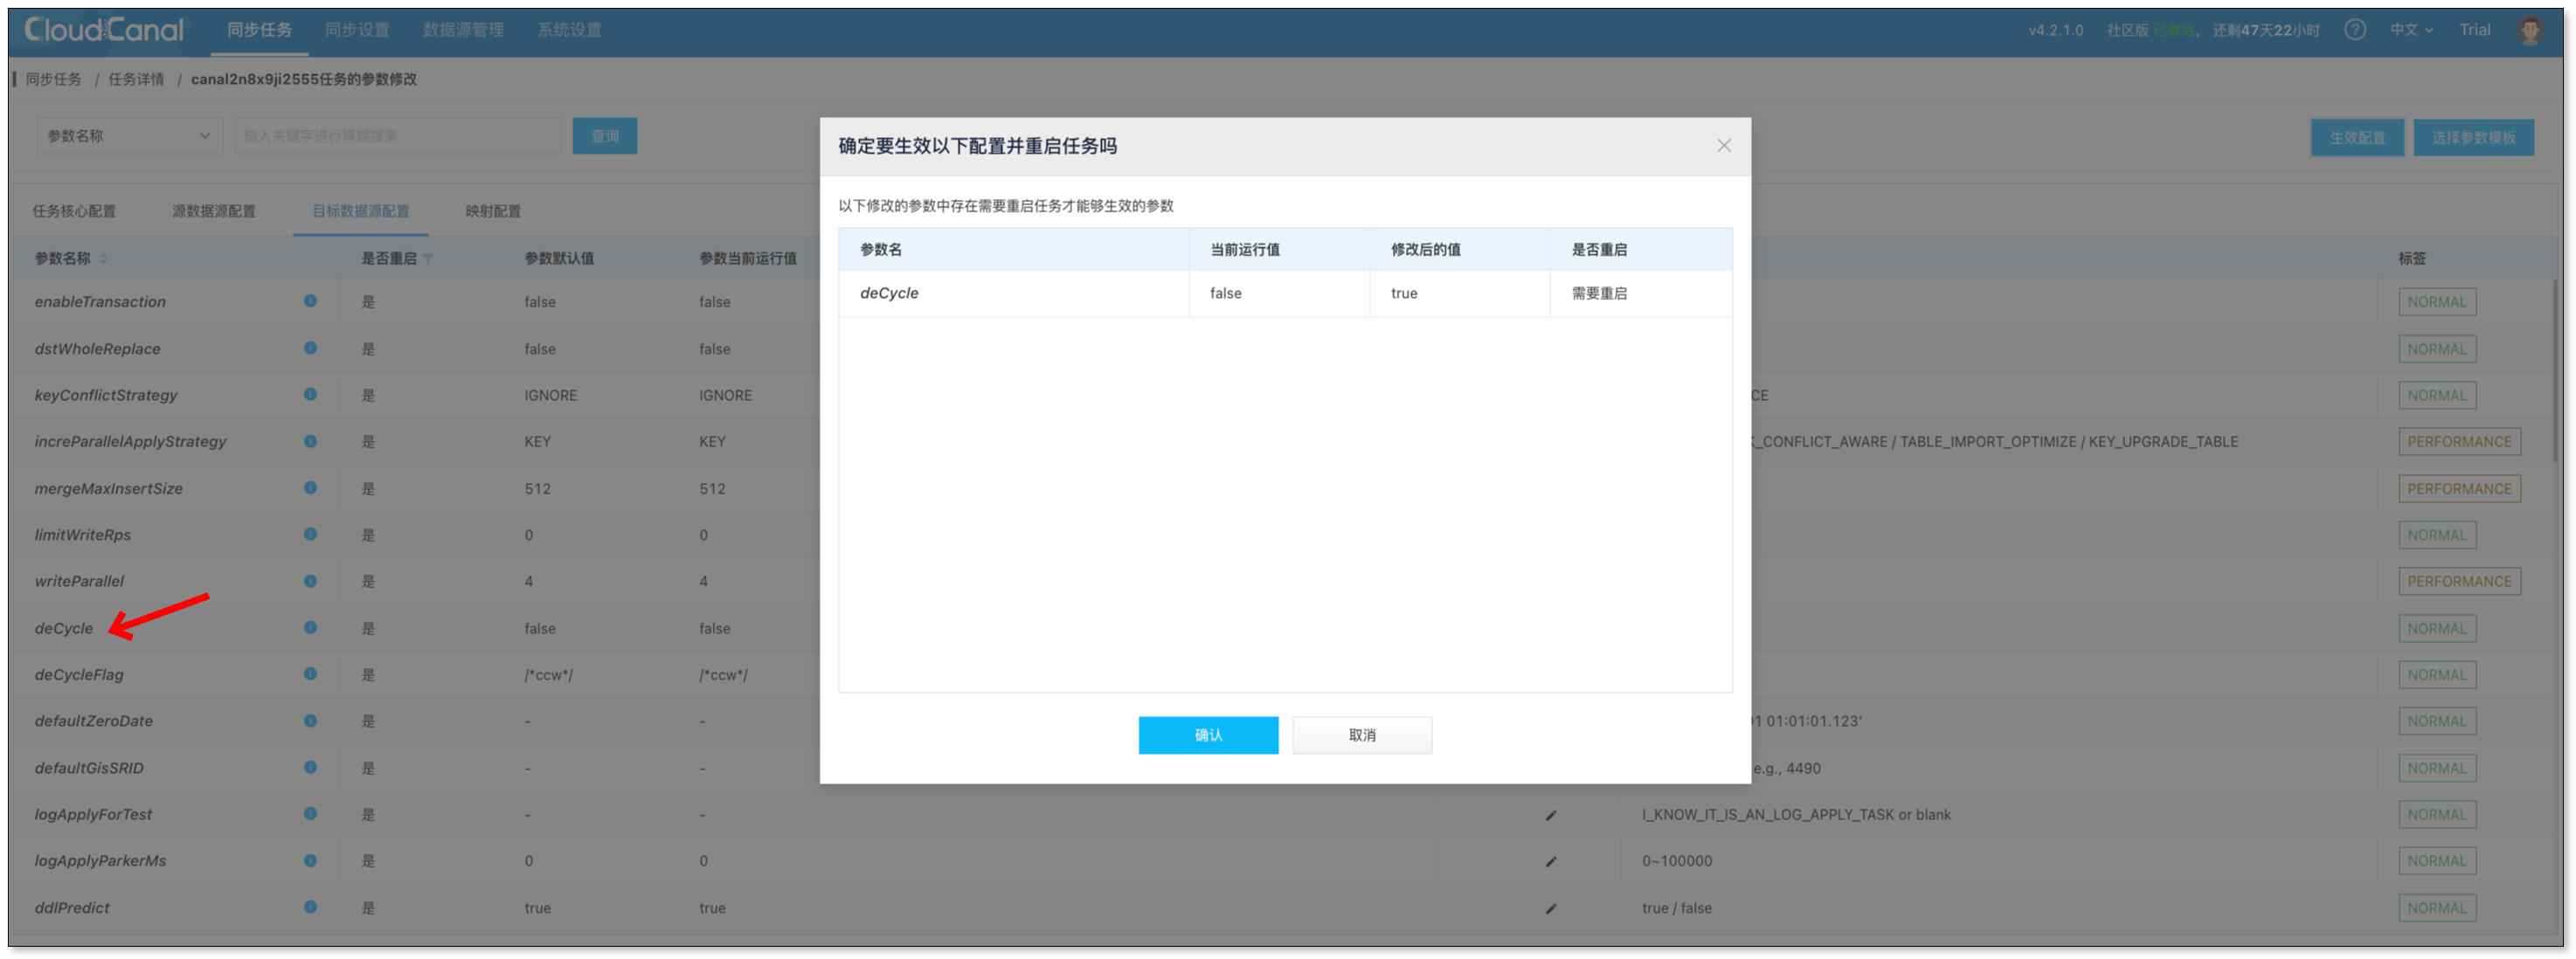Click info icon beside writeParallel

[310, 580]
